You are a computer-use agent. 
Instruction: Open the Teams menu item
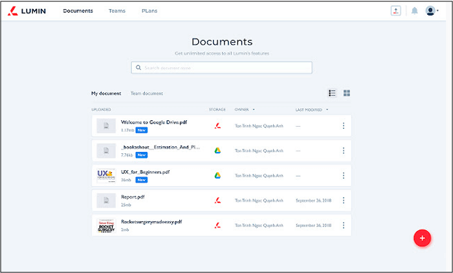point(117,11)
